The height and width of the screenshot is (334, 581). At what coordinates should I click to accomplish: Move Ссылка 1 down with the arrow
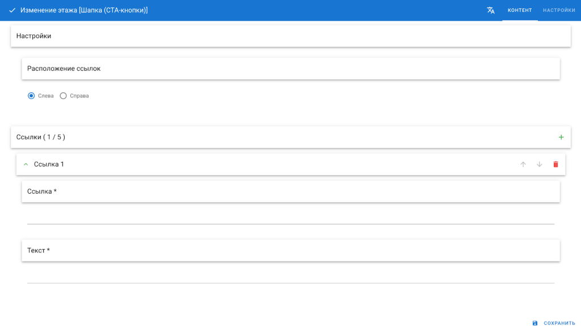coord(540,164)
